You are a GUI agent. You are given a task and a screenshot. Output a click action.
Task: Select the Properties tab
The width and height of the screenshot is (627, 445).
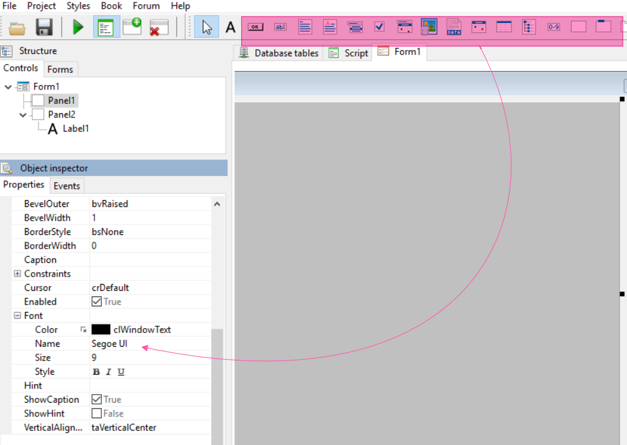click(24, 185)
